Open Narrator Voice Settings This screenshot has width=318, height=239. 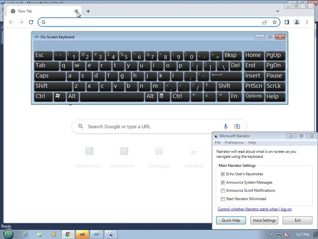tap(264, 220)
